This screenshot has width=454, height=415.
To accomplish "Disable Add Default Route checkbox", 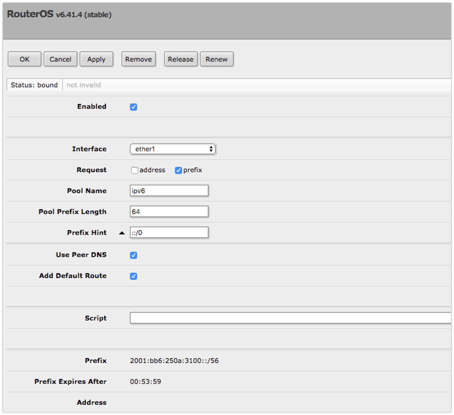I will point(134,276).
